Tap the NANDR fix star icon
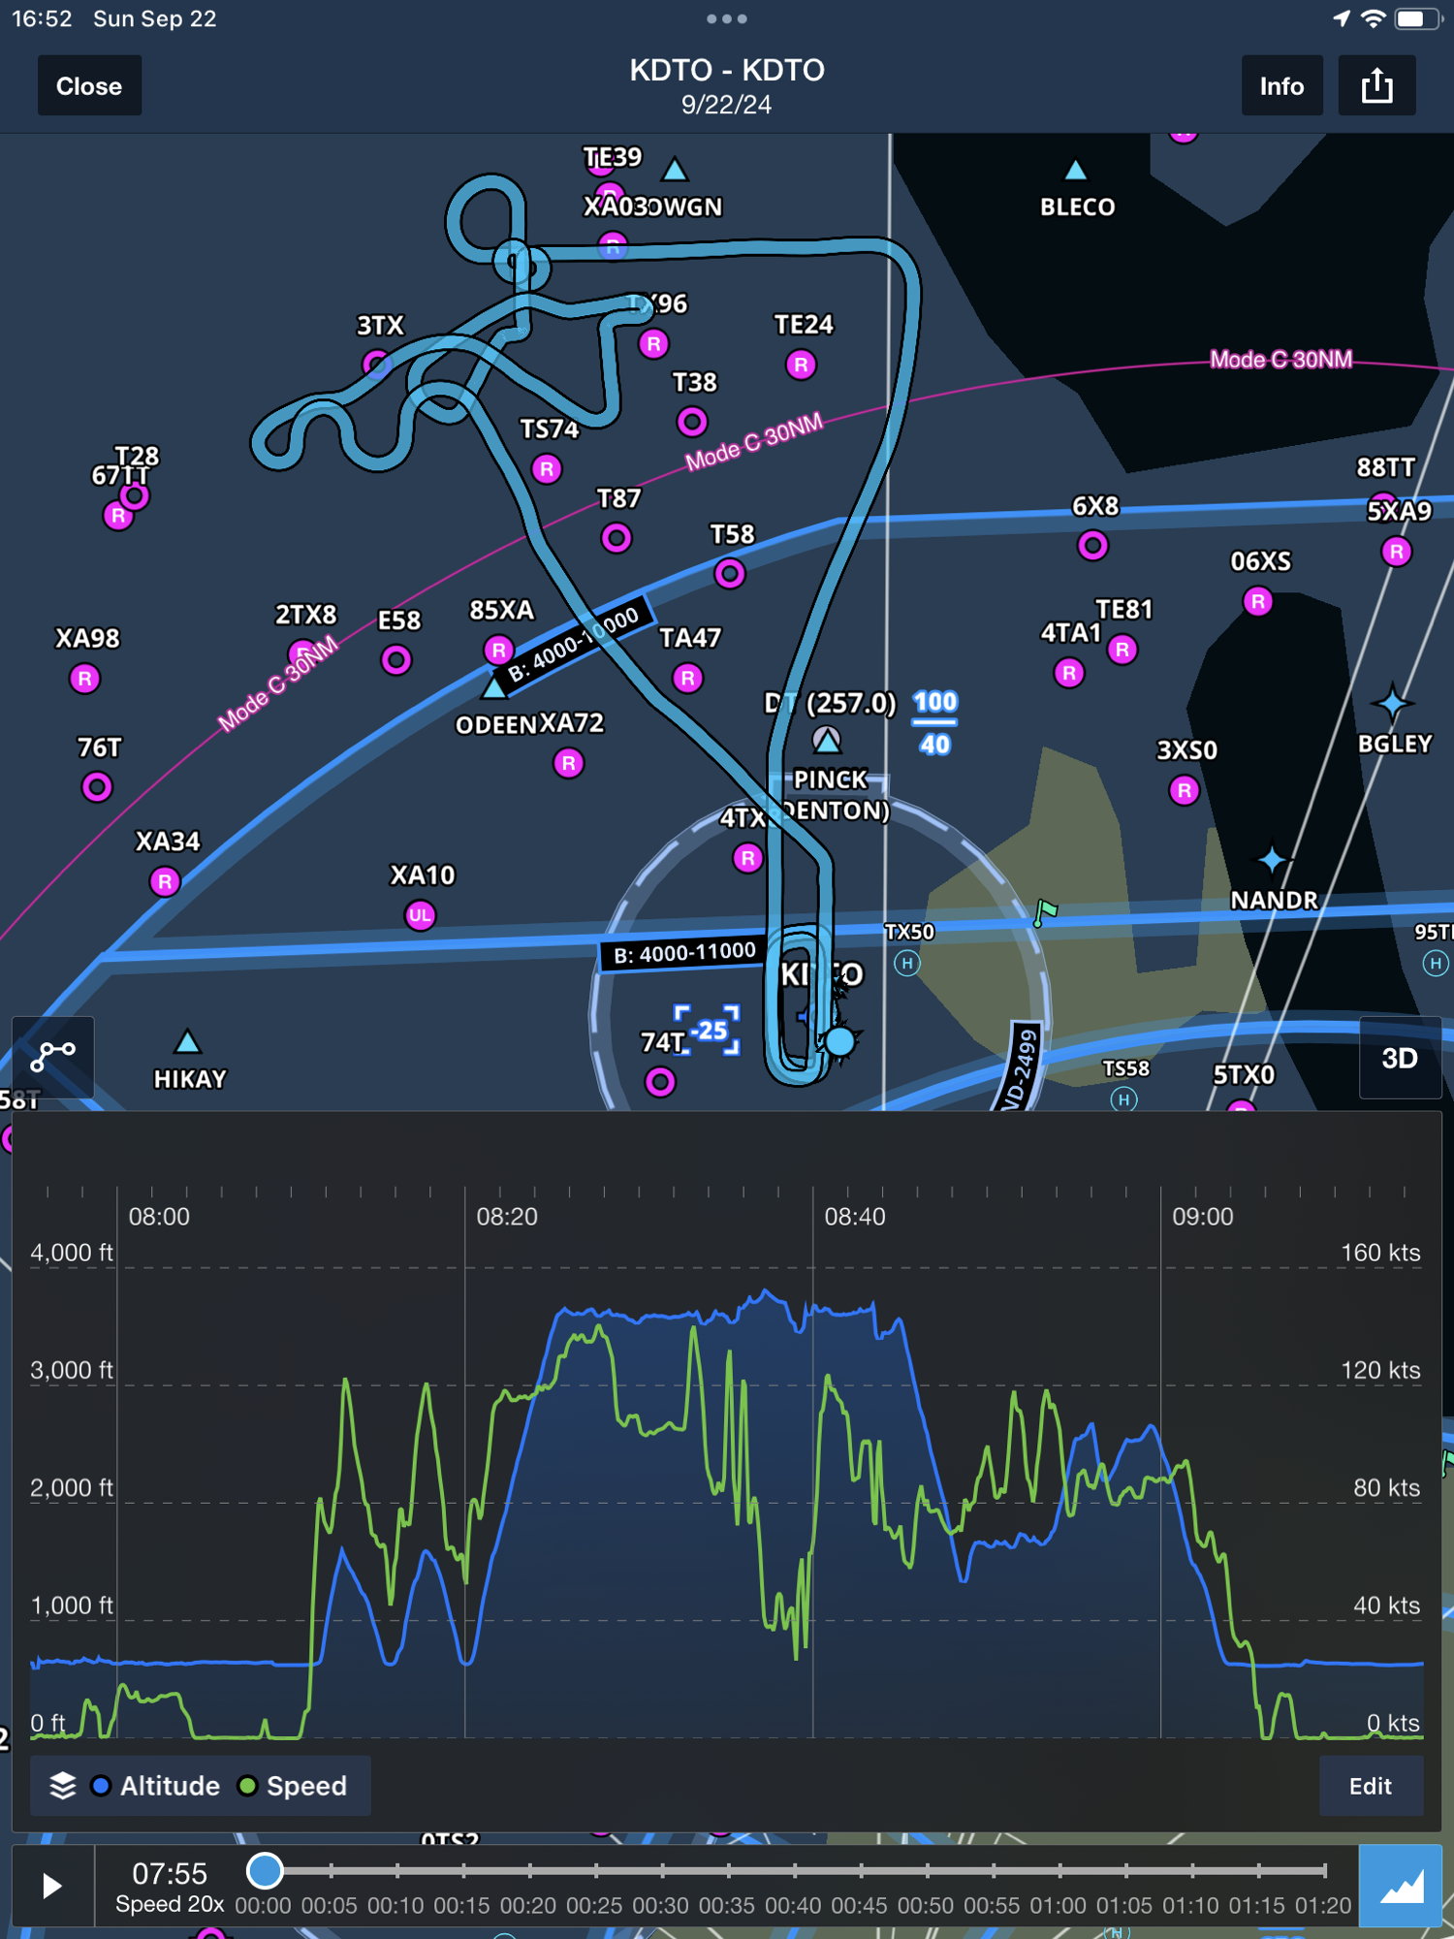1454x1939 pixels. 1272,859
